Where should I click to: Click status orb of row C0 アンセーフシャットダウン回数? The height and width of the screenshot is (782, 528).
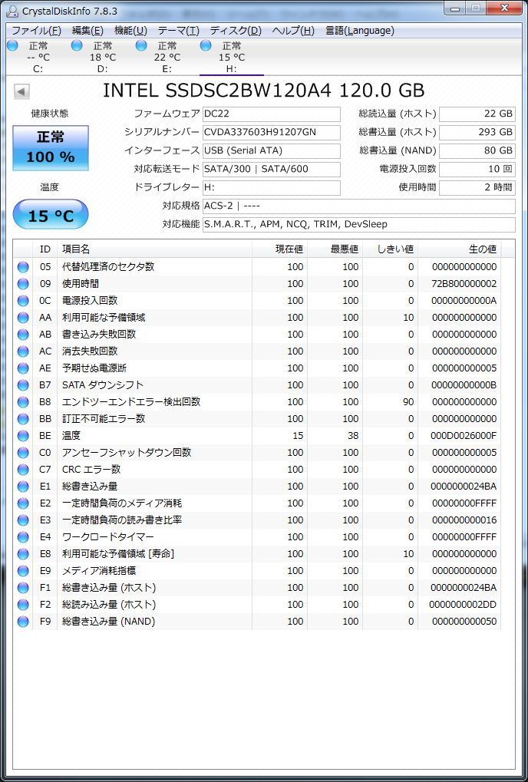click(23, 453)
